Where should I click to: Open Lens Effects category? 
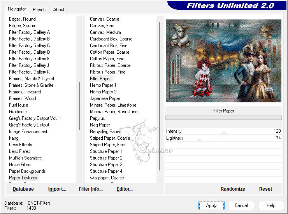coord(21,145)
